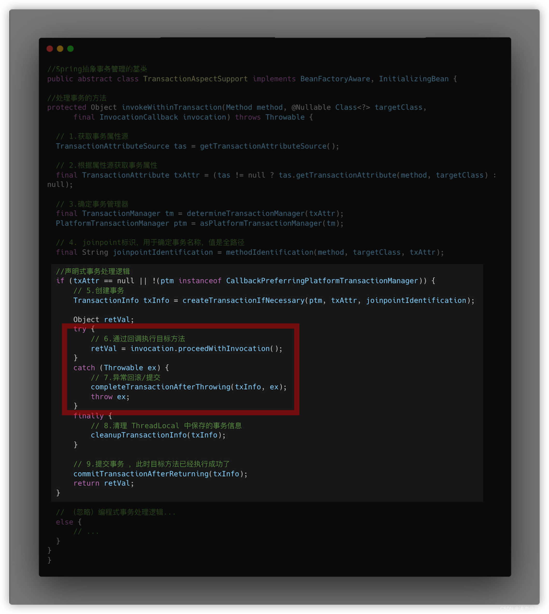Click 'commitTransactionAfterReturning(txInfo);'
The image size is (549, 614).
click(160, 474)
